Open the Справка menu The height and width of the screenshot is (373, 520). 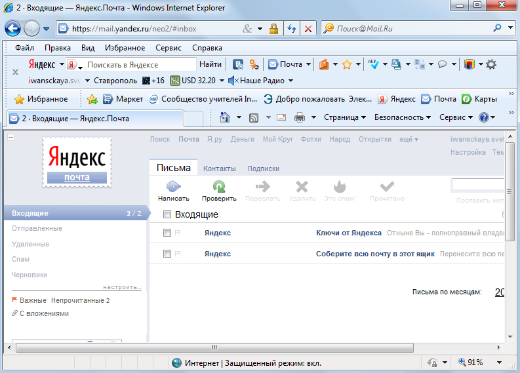(207, 48)
